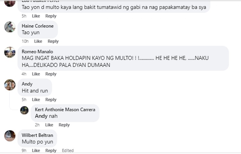Screen dimensions: 241x154
Task: Reply to Andy's "Hit and run" comment
Action: click(x=51, y=100)
